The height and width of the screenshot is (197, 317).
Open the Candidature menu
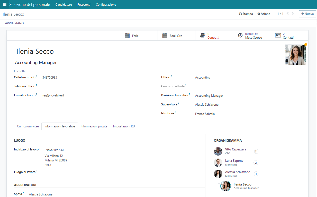[x=64, y=5]
